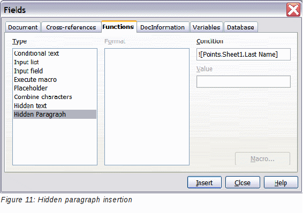Click the Insert button
Viewport: 303px width, 213px height.
204,182
